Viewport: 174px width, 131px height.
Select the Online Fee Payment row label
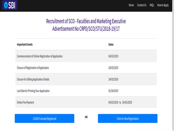pyautogui.click(x=28, y=102)
